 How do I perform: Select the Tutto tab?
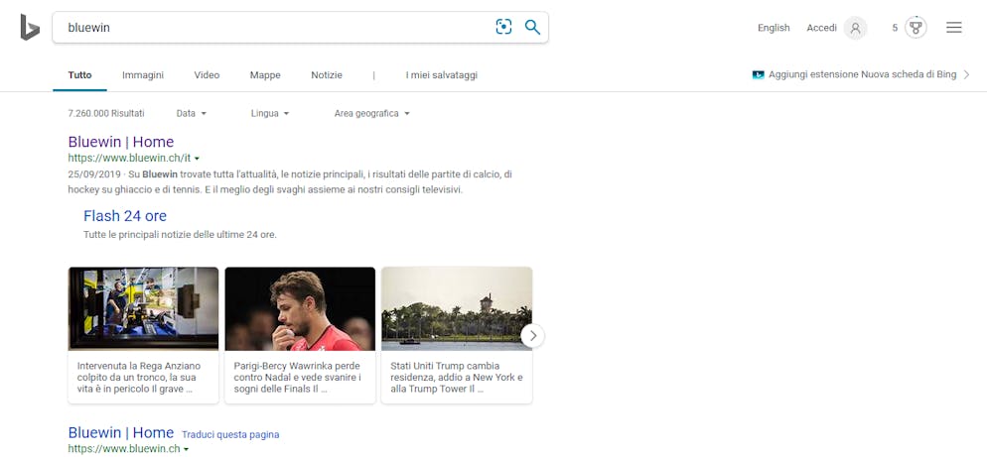pos(80,74)
